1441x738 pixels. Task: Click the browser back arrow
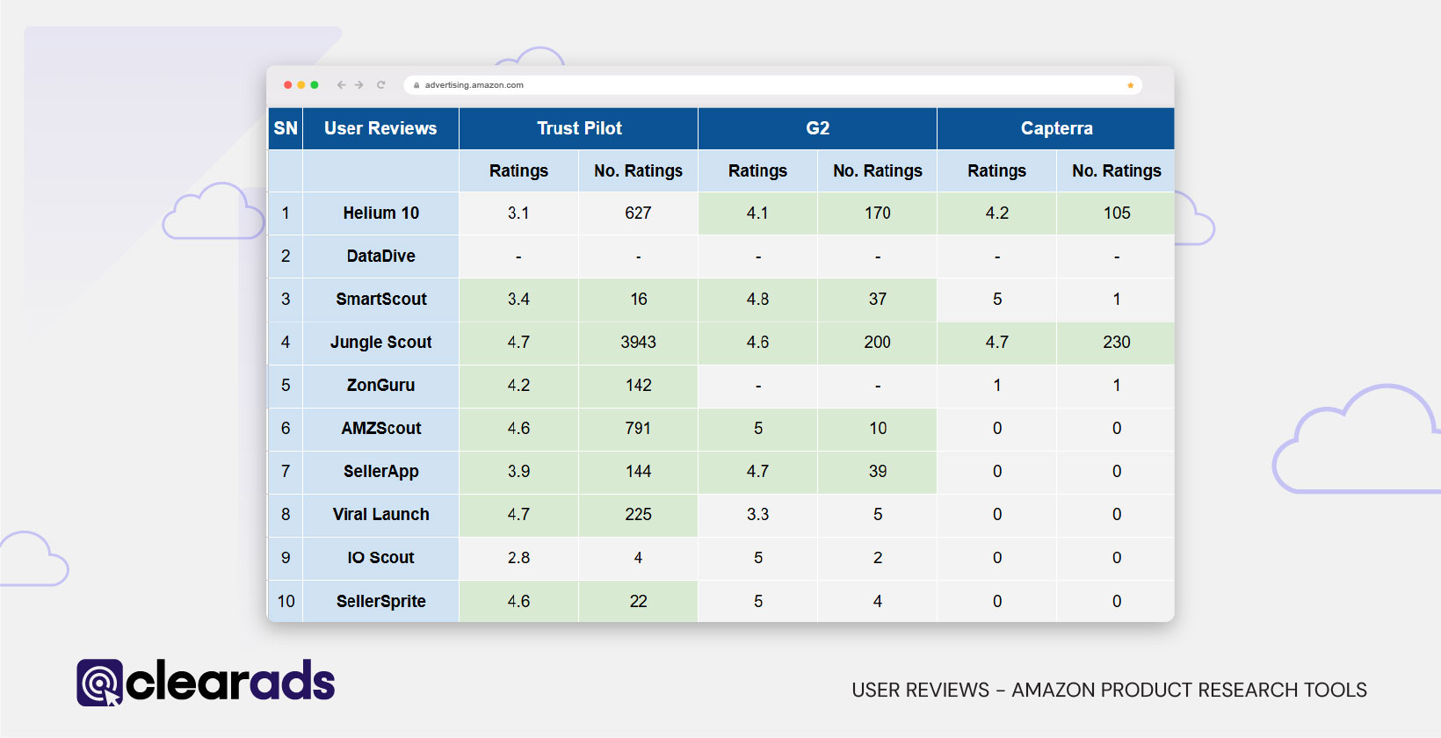click(341, 85)
